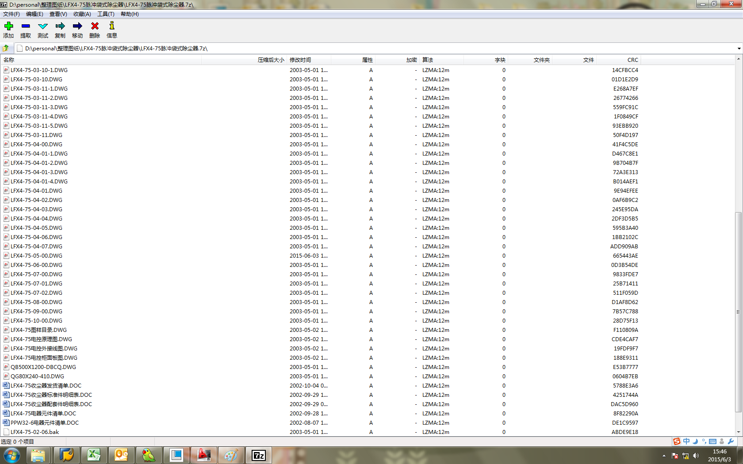
Task: Select the file QG80X240-410.DWG
Action: pos(37,377)
